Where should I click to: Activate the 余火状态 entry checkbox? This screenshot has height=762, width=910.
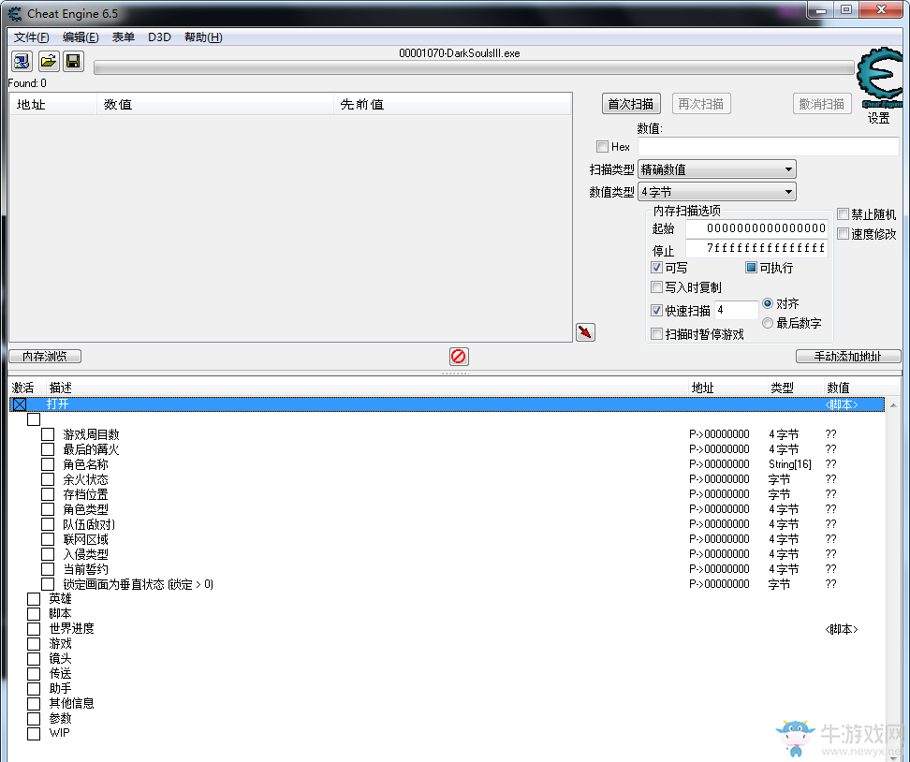(48, 479)
